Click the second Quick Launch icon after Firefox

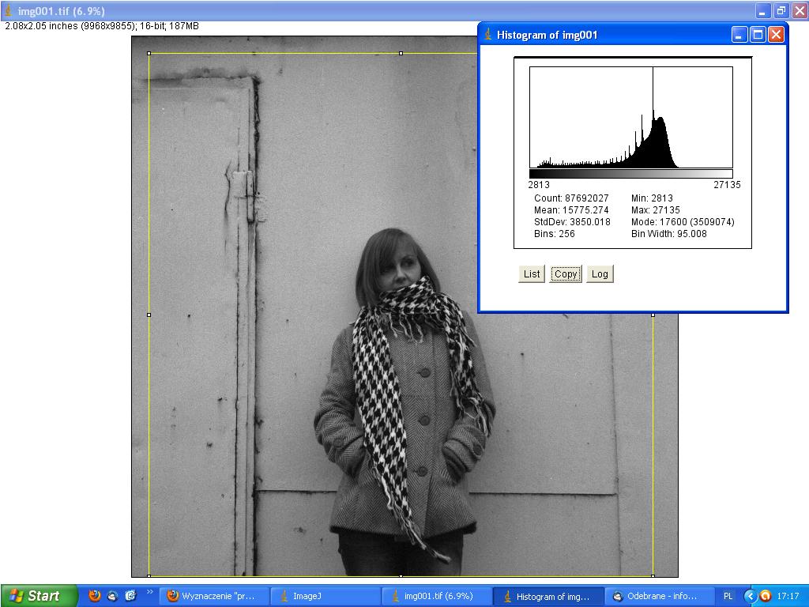[x=113, y=596]
